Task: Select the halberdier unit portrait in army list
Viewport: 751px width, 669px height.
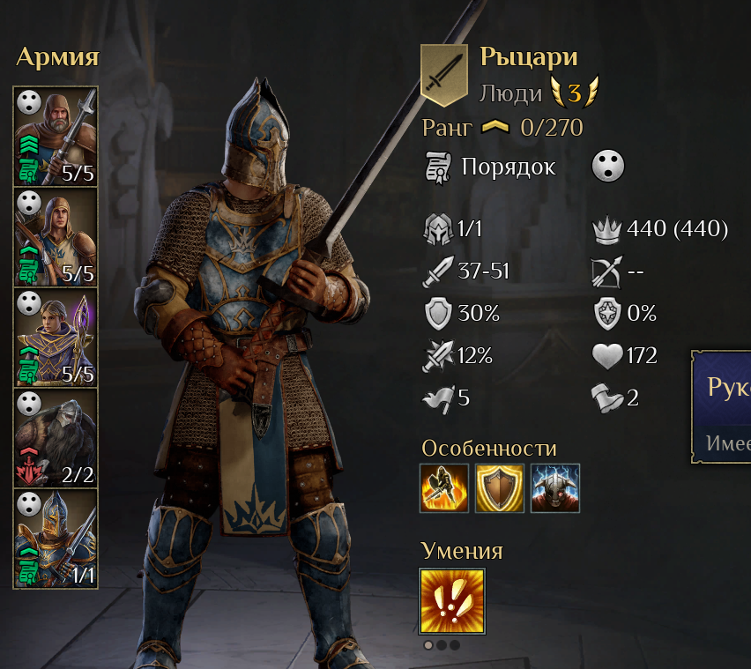Action: tap(56, 137)
